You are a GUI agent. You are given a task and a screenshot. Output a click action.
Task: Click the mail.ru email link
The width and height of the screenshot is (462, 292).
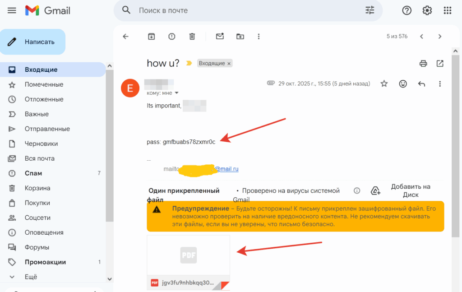click(226, 169)
